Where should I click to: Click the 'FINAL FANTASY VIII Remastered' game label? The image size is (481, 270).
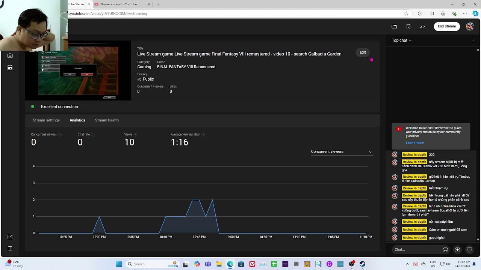click(x=186, y=67)
